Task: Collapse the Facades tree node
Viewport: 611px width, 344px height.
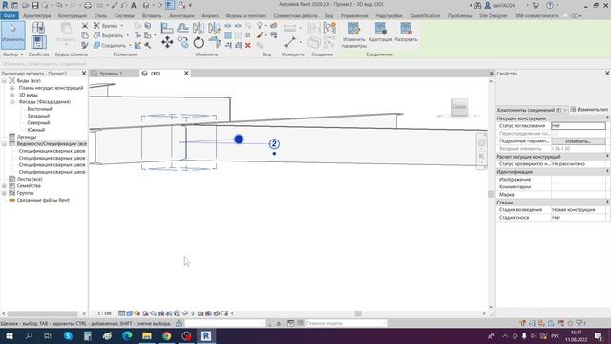Action: tap(12, 102)
